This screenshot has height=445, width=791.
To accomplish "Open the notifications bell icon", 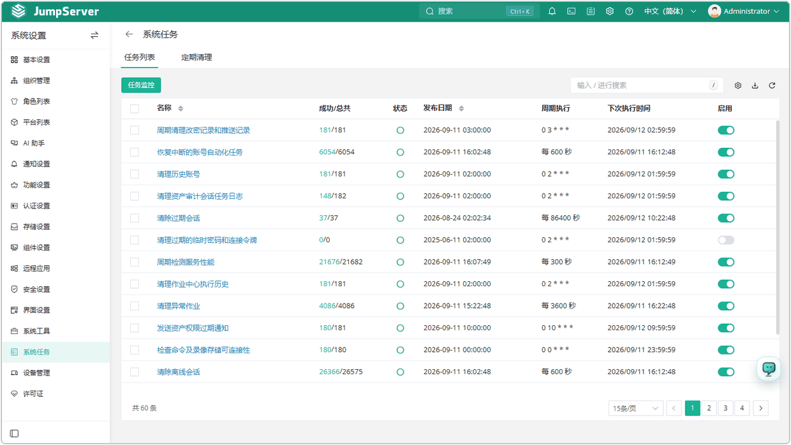I will coord(552,11).
